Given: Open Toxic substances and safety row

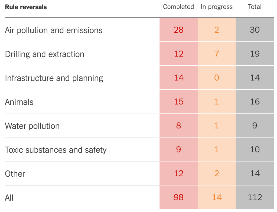Looking at the screenshot, I should tap(56, 150).
